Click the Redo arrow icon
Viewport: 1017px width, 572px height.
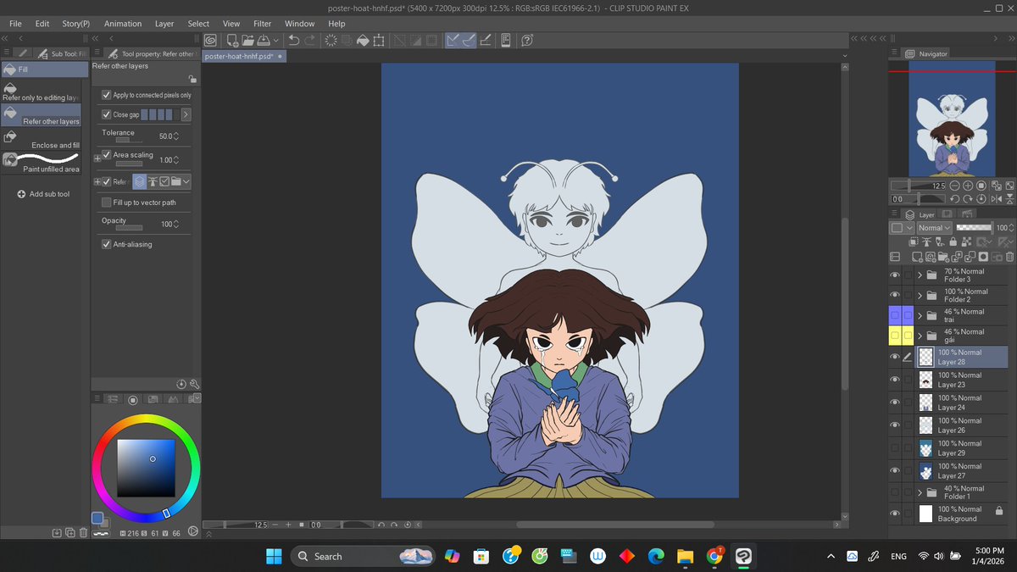[x=309, y=40]
